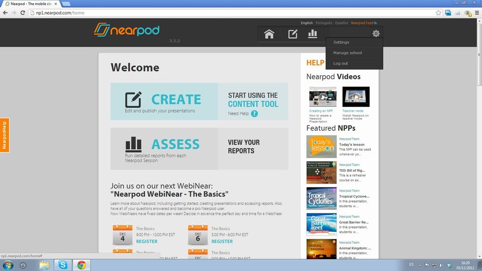482x271 pixels.
Task: Click Today's lesson title text
Action: tap(352, 145)
